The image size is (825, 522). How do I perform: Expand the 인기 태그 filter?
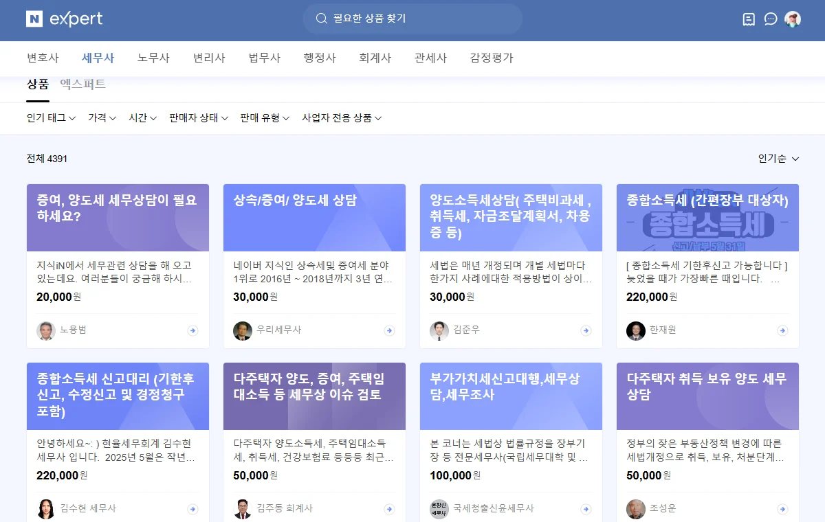(x=51, y=118)
